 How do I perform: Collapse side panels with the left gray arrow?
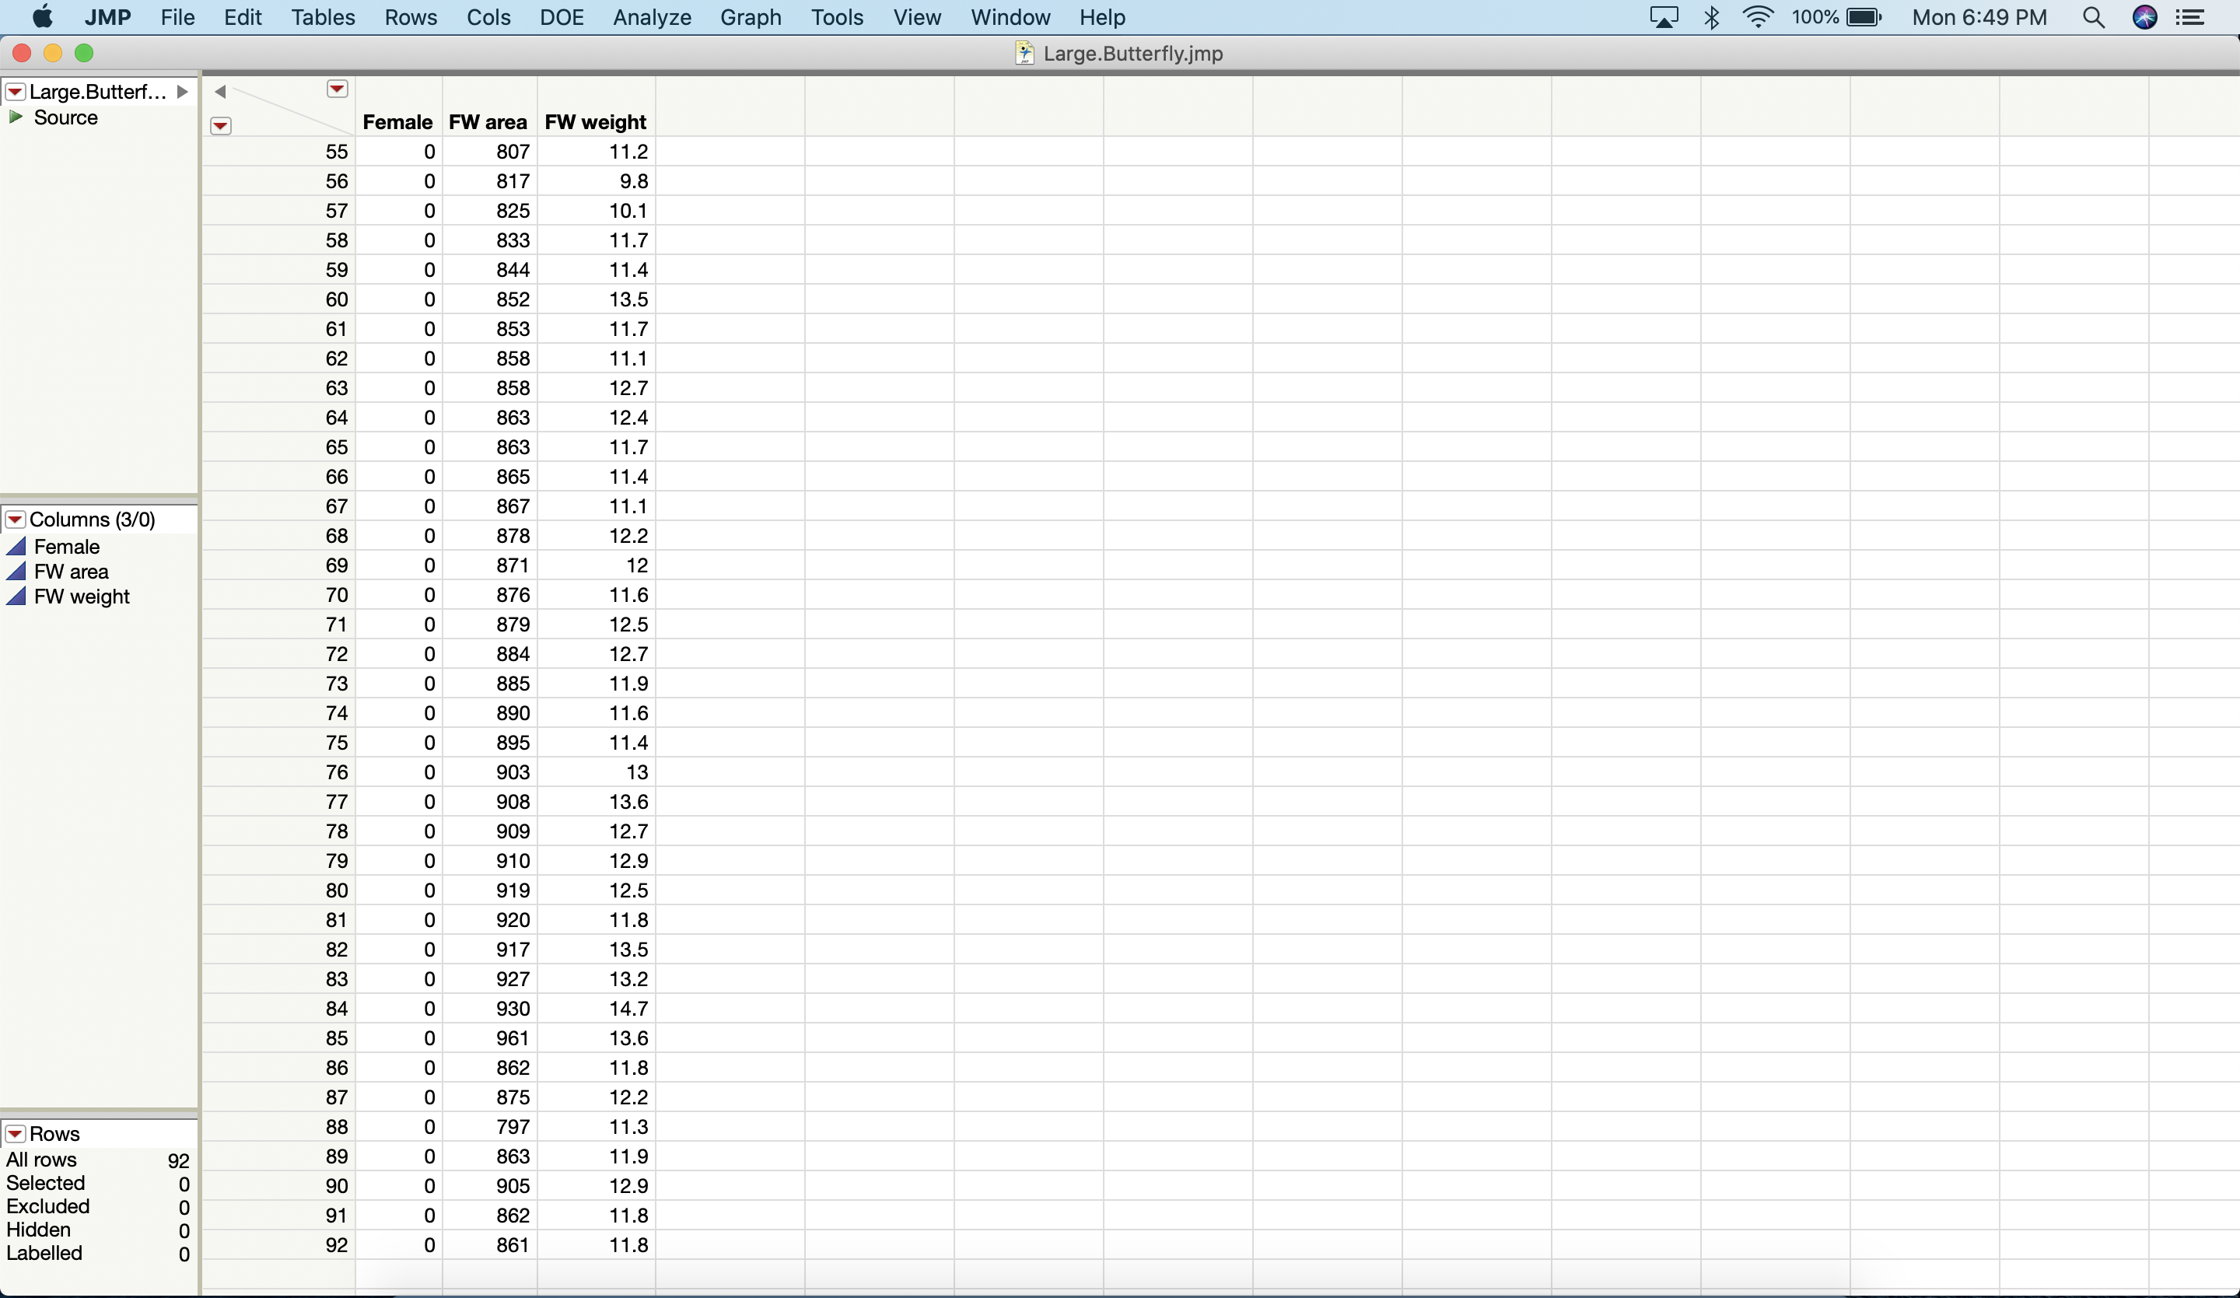pos(219,91)
